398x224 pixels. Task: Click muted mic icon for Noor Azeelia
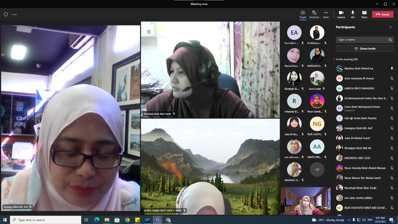point(392,168)
